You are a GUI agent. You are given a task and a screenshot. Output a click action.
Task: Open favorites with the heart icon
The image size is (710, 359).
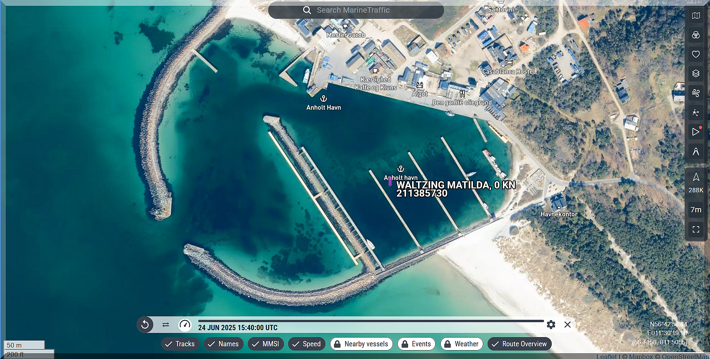(696, 54)
